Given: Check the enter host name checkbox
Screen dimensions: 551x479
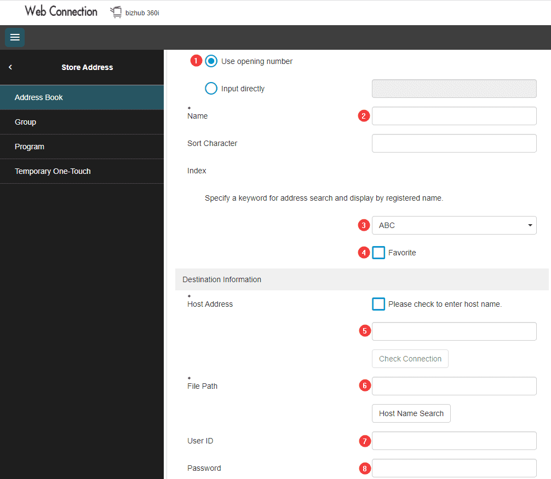Looking at the screenshot, I should point(378,304).
